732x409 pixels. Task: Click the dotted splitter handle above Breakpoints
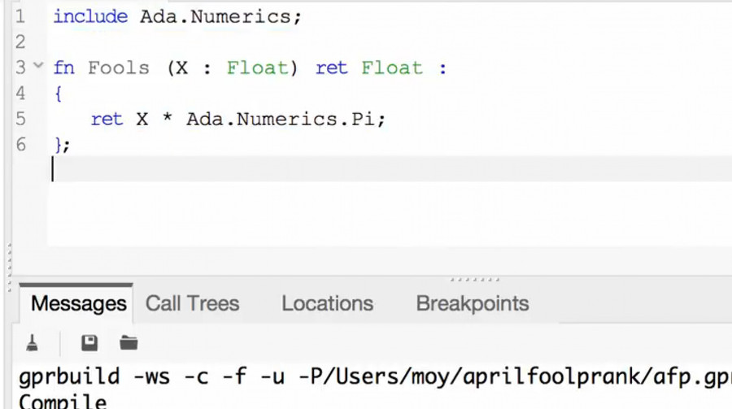coord(475,280)
